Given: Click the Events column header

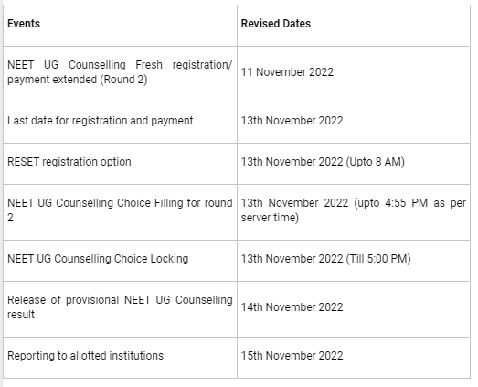Looking at the screenshot, I should [x=24, y=24].
